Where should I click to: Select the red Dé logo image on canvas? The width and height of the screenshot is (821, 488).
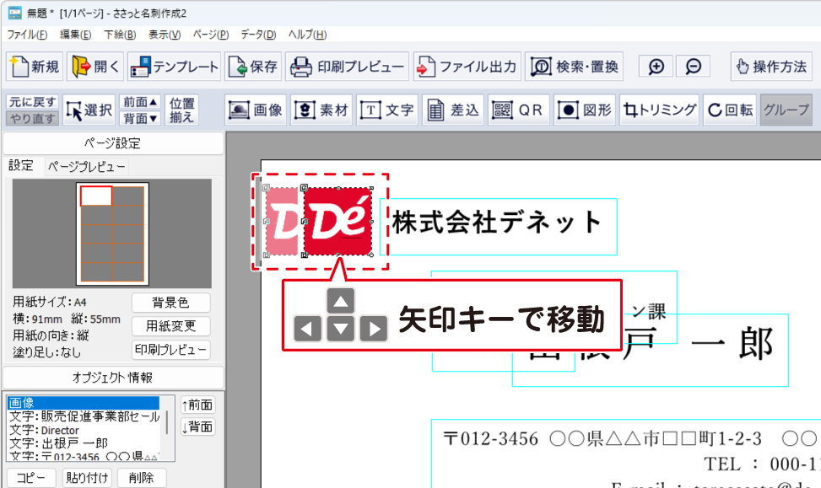tap(338, 222)
